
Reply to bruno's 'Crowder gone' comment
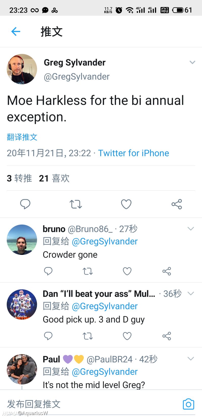point(48,271)
